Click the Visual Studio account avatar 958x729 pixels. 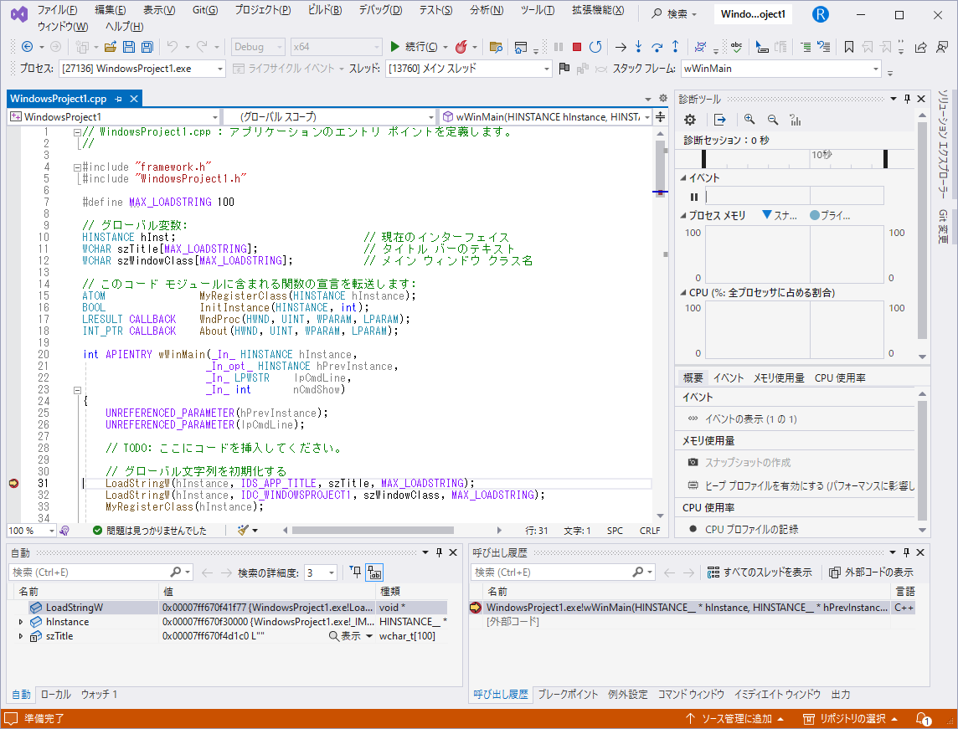pyautogui.click(x=820, y=14)
